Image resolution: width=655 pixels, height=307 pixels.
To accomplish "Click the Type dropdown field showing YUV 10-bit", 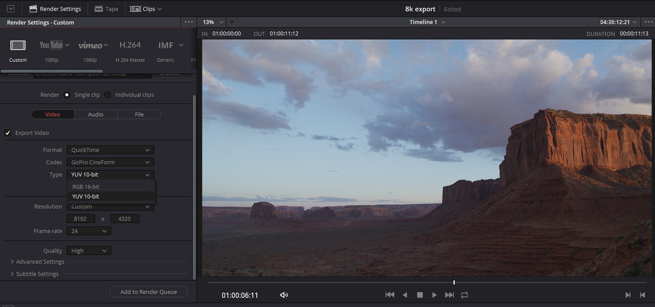I will [x=110, y=174].
